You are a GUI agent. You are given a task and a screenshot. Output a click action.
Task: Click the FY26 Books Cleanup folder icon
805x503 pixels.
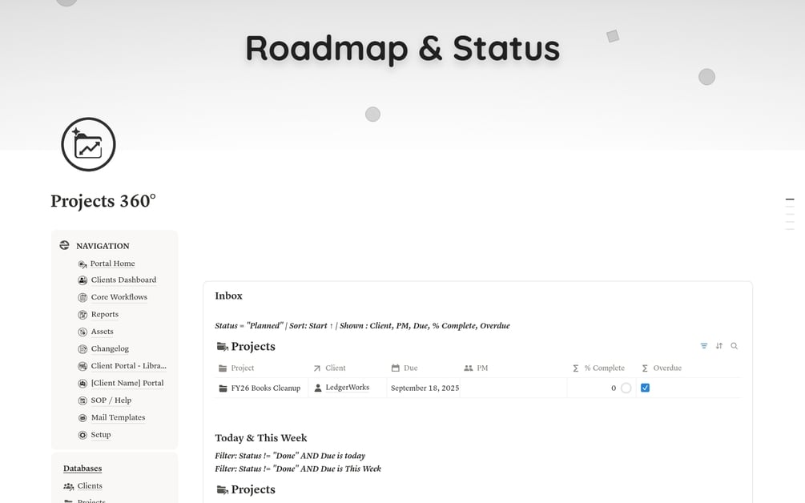[x=223, y=388]
